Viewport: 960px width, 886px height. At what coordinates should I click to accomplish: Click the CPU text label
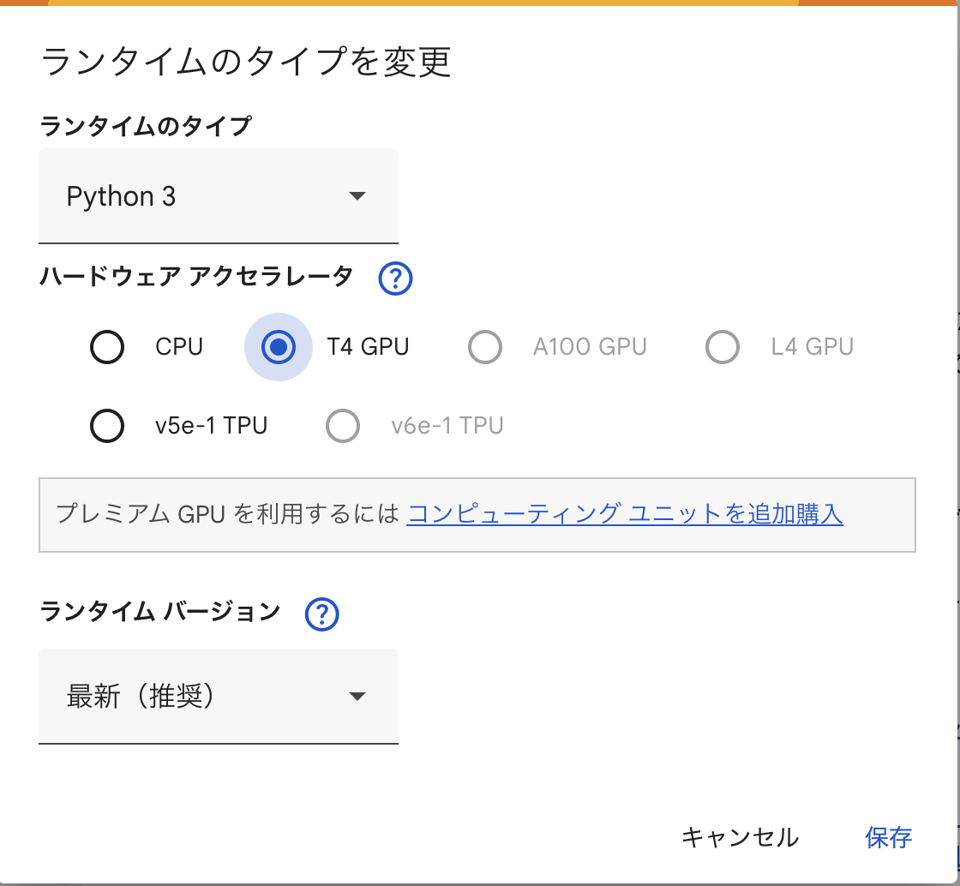pyautogui.click(x=179, y=347)
